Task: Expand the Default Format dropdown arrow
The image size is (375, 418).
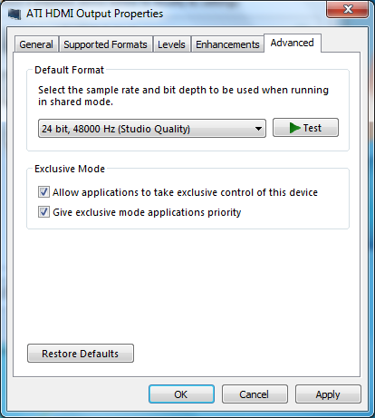Action: coord(258,129)
